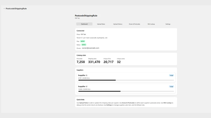Click the app icon beside PostcodeShippingRule header
The image size is (211, 118).
4,9
